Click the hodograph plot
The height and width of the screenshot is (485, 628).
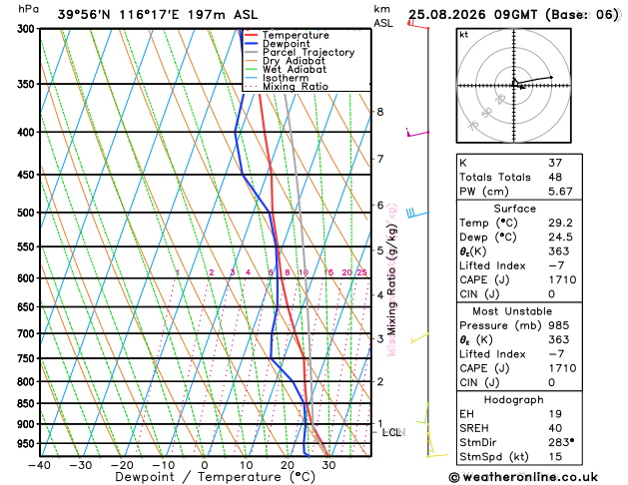(514, 85)
